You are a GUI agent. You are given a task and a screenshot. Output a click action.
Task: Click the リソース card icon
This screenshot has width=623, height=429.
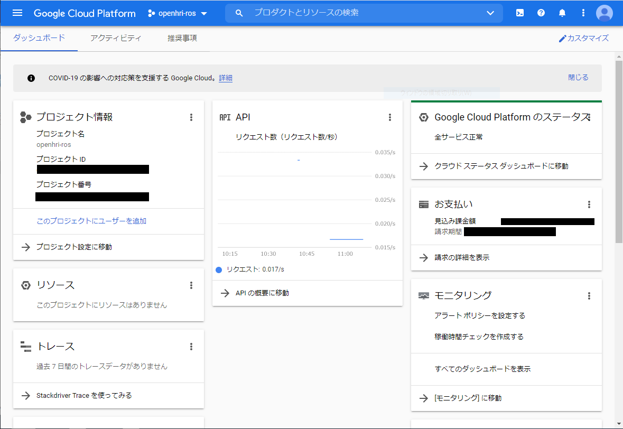tap(26, 285)
